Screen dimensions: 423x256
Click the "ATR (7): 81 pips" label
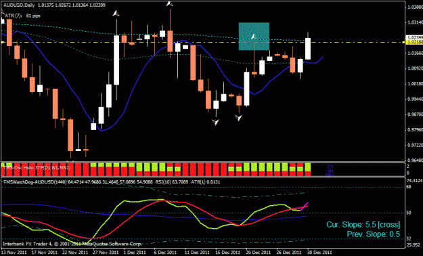(22, 16)
